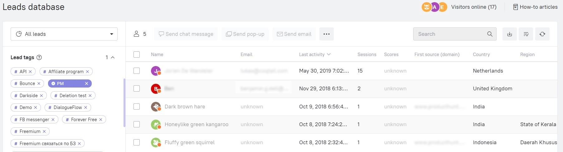
Task: Toggle the select-all leads checkbox
Action: click(137, 55)
